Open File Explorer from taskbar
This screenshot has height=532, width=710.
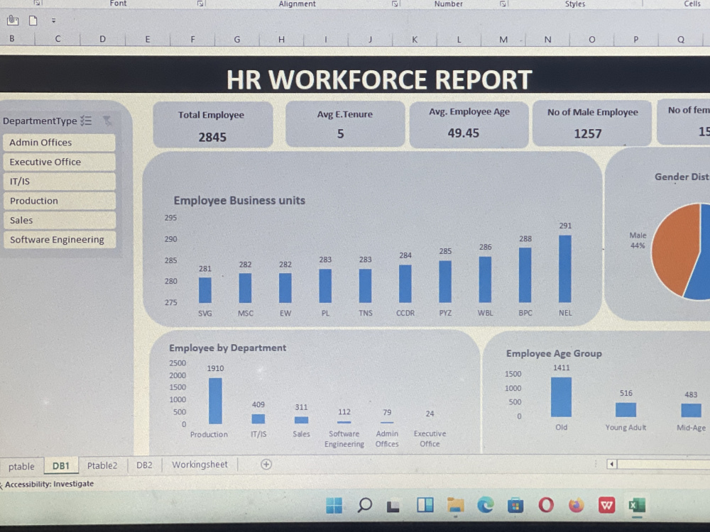pos(456,505)
